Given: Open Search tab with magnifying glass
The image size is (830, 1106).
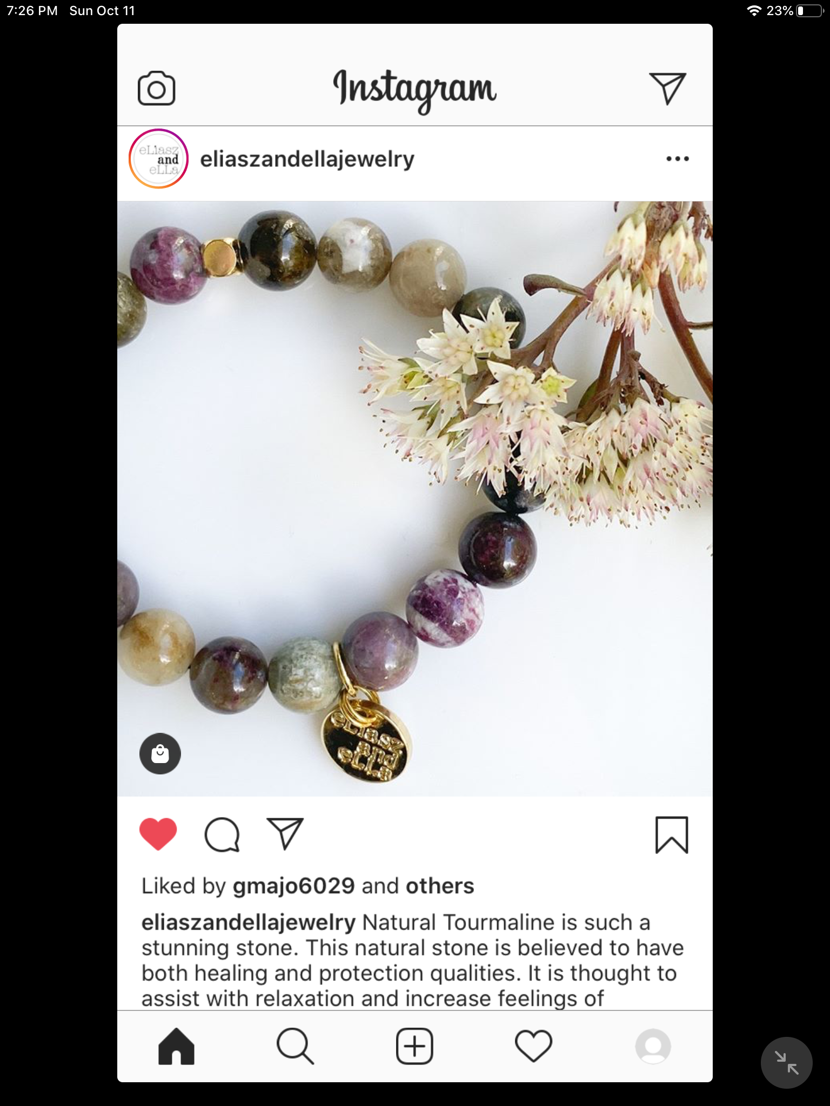Looking at the screenshot, I should point(295,1046).
